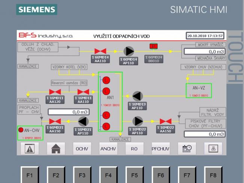Viewport: 244px width, 183px height.
Task: Click the ODLUH Z CHLAD. VĚŽE (OCHV) box
Action: pyautogui.click(x=38, y=47)
